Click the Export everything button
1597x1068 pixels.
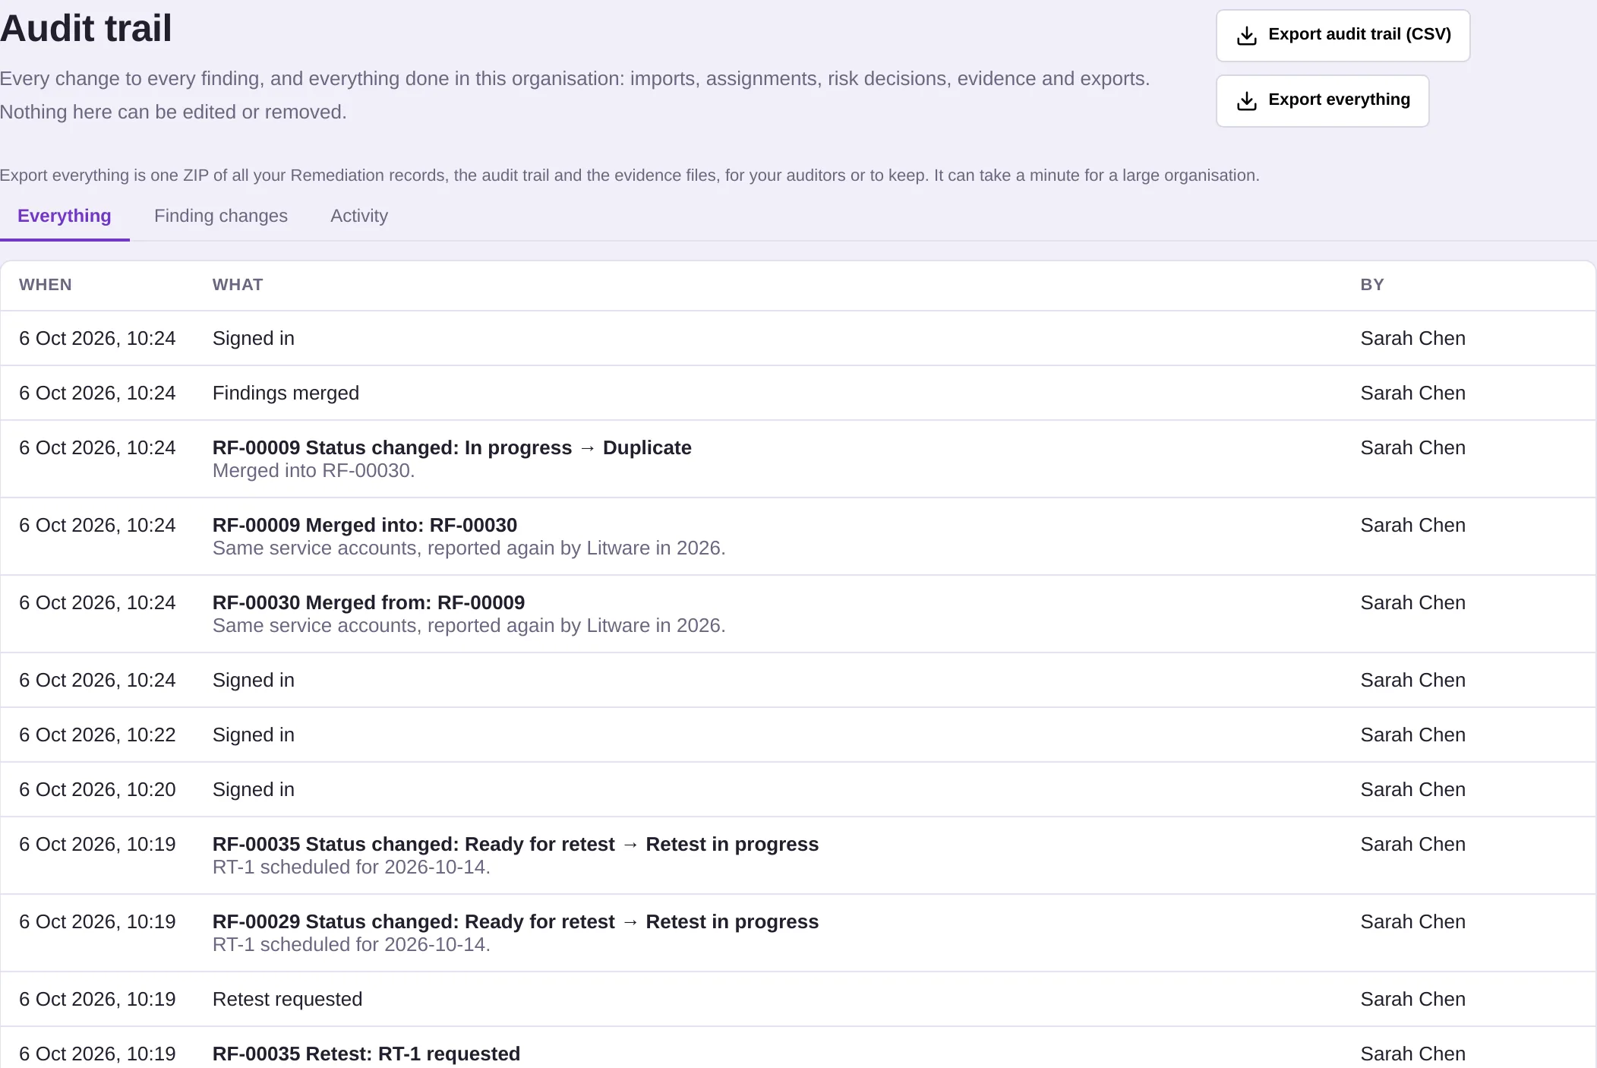pos(1322,101)
